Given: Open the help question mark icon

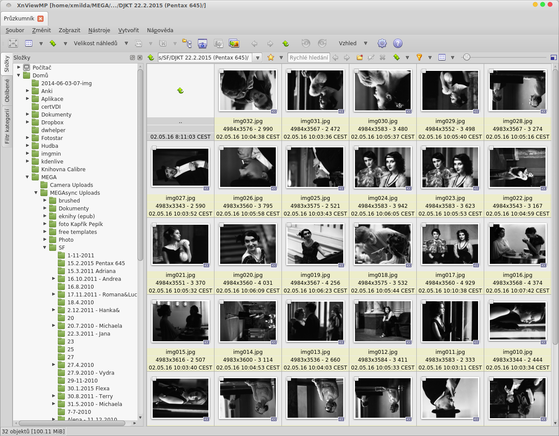Looking at the screenshot, I should (x=398, y=43).
